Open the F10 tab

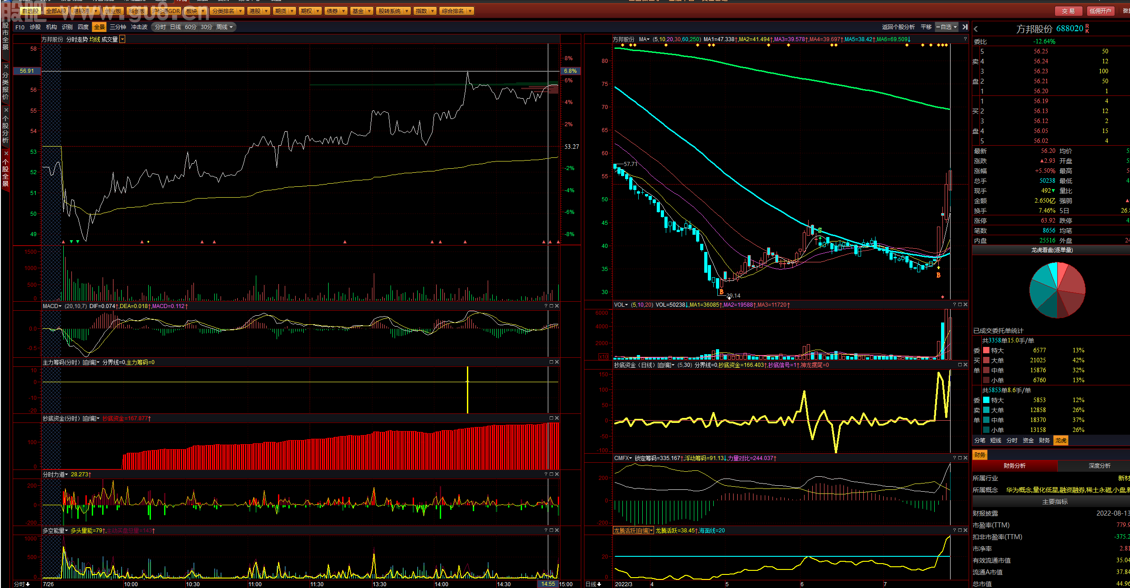(20, 27)
